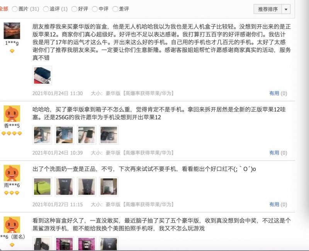Click the diamond rank icon under 1***g
The image size is (309, 251).
click(12, 51)
